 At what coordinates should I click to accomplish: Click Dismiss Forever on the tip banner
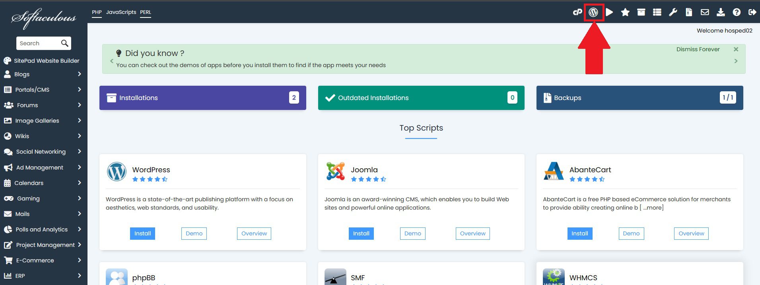pyautogui.click(x=698, y=49)
